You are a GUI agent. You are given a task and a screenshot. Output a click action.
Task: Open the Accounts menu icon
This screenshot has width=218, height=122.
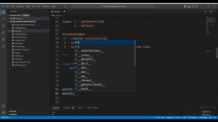(x=3, y=106)
